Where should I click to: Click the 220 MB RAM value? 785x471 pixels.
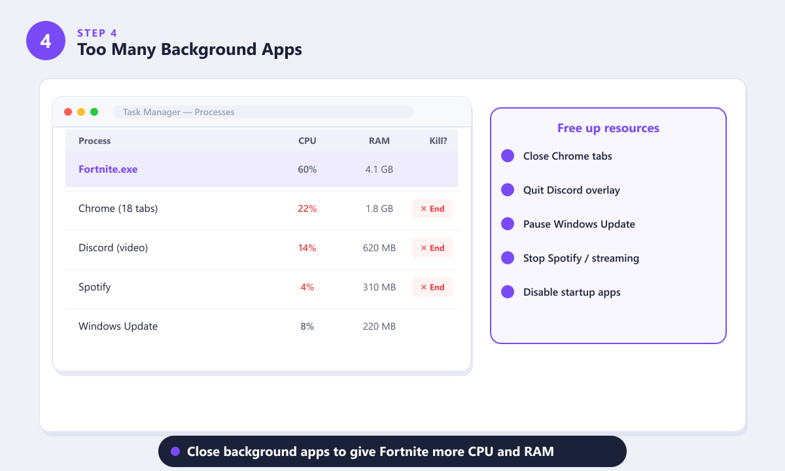click(379, 326)
